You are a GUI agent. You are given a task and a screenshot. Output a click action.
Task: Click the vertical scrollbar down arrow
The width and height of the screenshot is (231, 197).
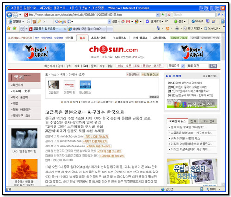223,184
